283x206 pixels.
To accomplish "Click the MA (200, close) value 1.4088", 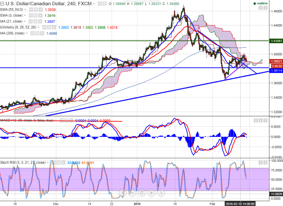I will point(52,34).
